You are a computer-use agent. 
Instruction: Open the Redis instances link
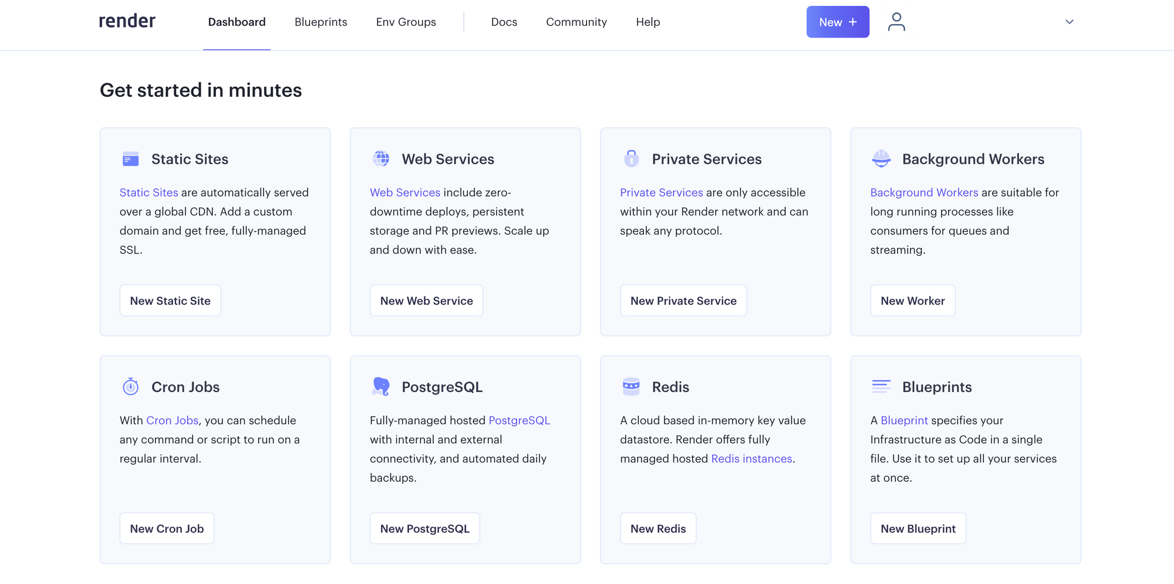[751, 458]
